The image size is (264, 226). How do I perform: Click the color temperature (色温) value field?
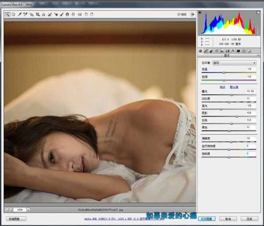(x=249, y=69)
